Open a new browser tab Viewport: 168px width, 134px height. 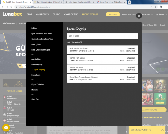(130, 2)
